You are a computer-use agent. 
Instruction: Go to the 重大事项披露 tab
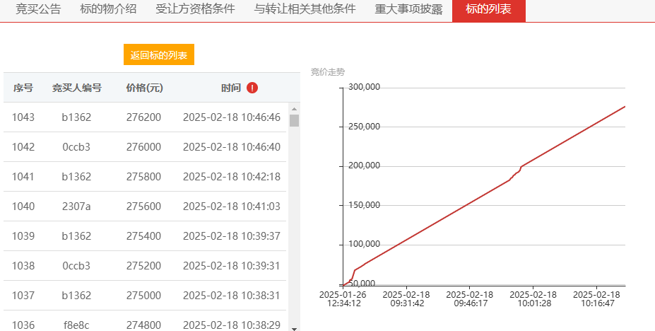point(408,8)
